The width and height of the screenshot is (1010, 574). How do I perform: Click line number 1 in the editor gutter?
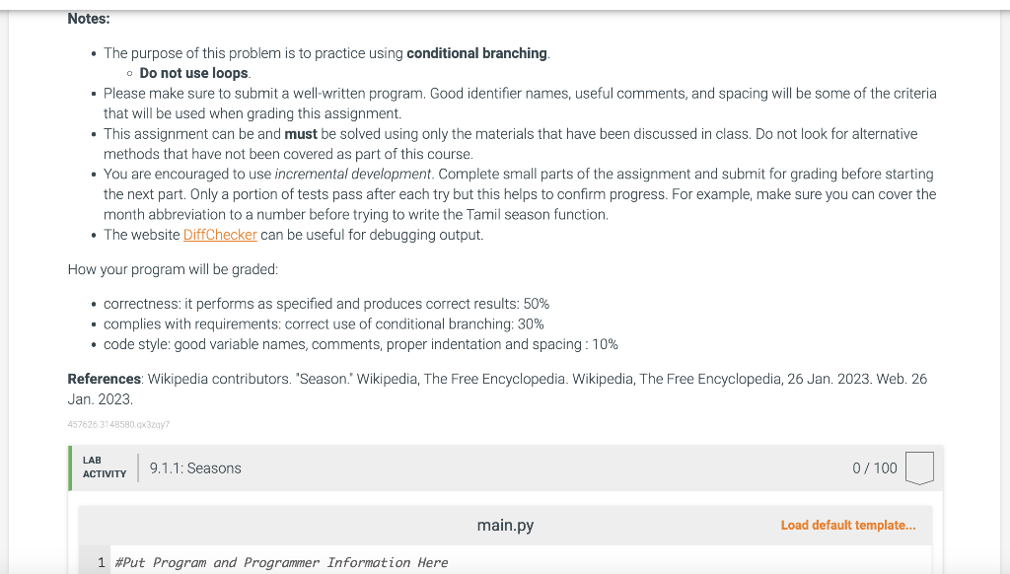coord(102,562)
